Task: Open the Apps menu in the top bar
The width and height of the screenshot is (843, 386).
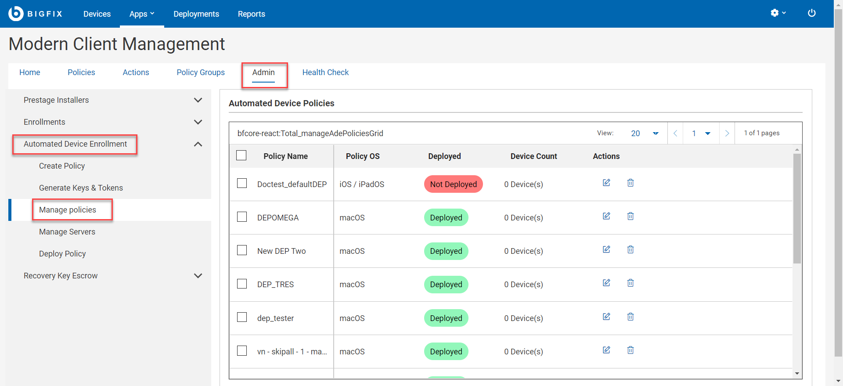Action: coord(141,14)
